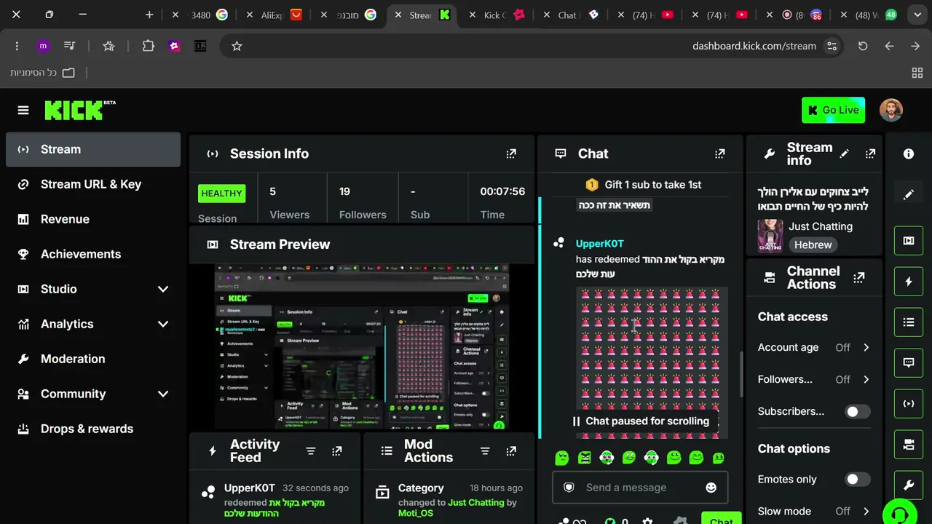Toggle Stream Preview panel from right toolbar

click(x=909, y=240)
